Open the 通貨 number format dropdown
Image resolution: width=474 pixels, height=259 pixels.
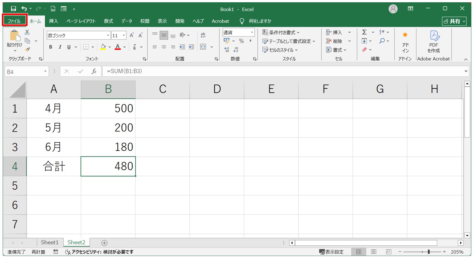(x=252, y=32)
